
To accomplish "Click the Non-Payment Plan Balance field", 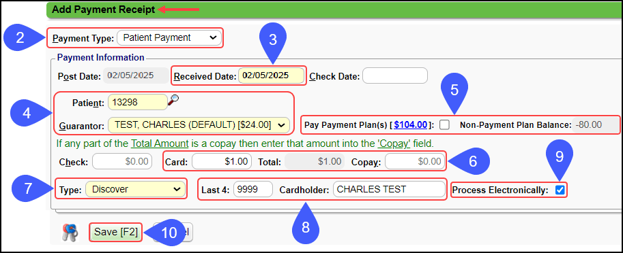I will point(596,125).
